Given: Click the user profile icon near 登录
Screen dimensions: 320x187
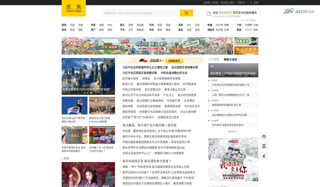Looking at the screenshot, I should tap(251, 3).
